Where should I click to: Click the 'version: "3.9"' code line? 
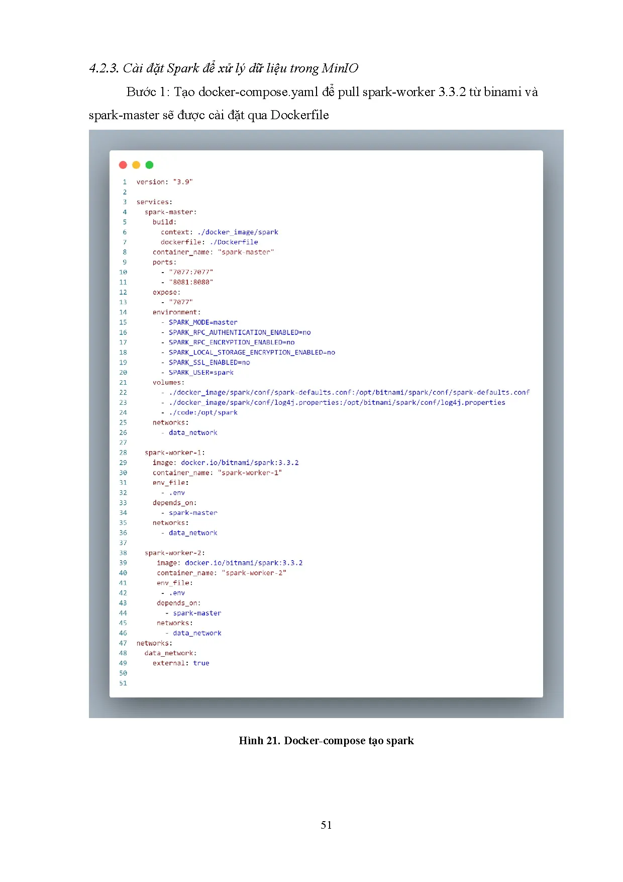pos(164,182)
